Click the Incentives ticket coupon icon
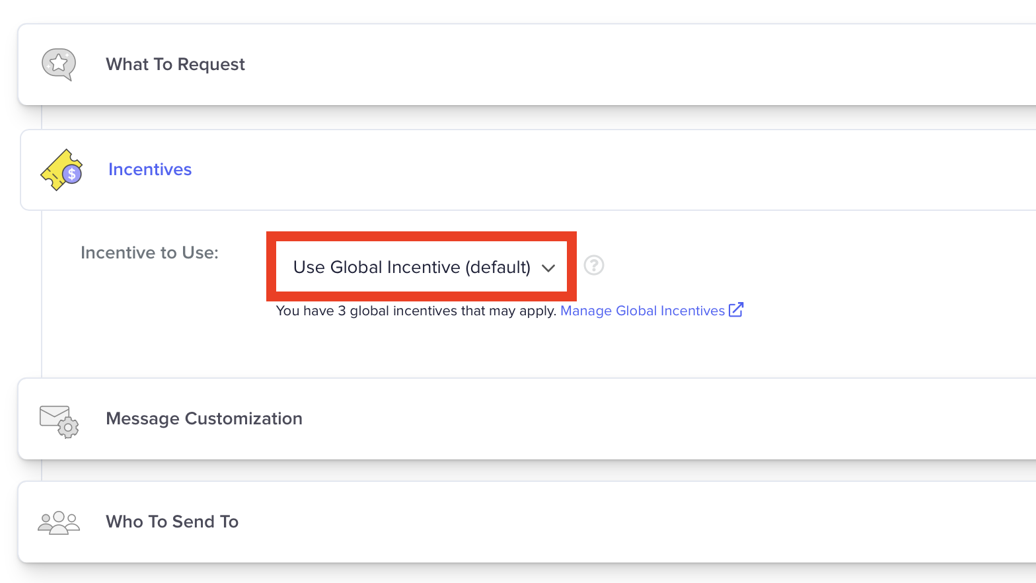Image resolution: width=1036 pixels, height=583 pixels. (61, 170)
